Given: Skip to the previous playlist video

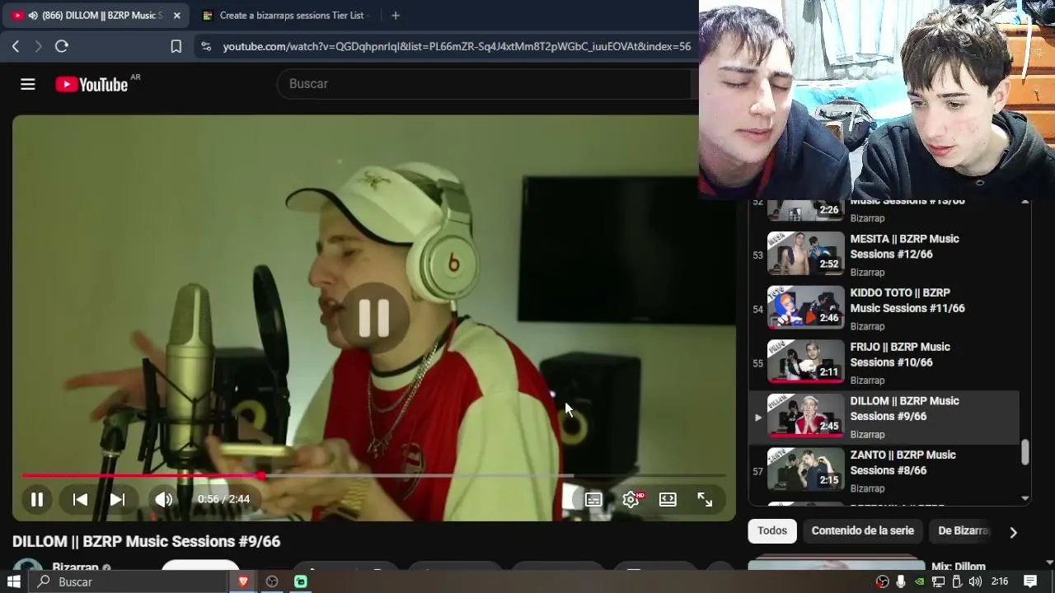Looking at the screenshot, I should 80,499.
